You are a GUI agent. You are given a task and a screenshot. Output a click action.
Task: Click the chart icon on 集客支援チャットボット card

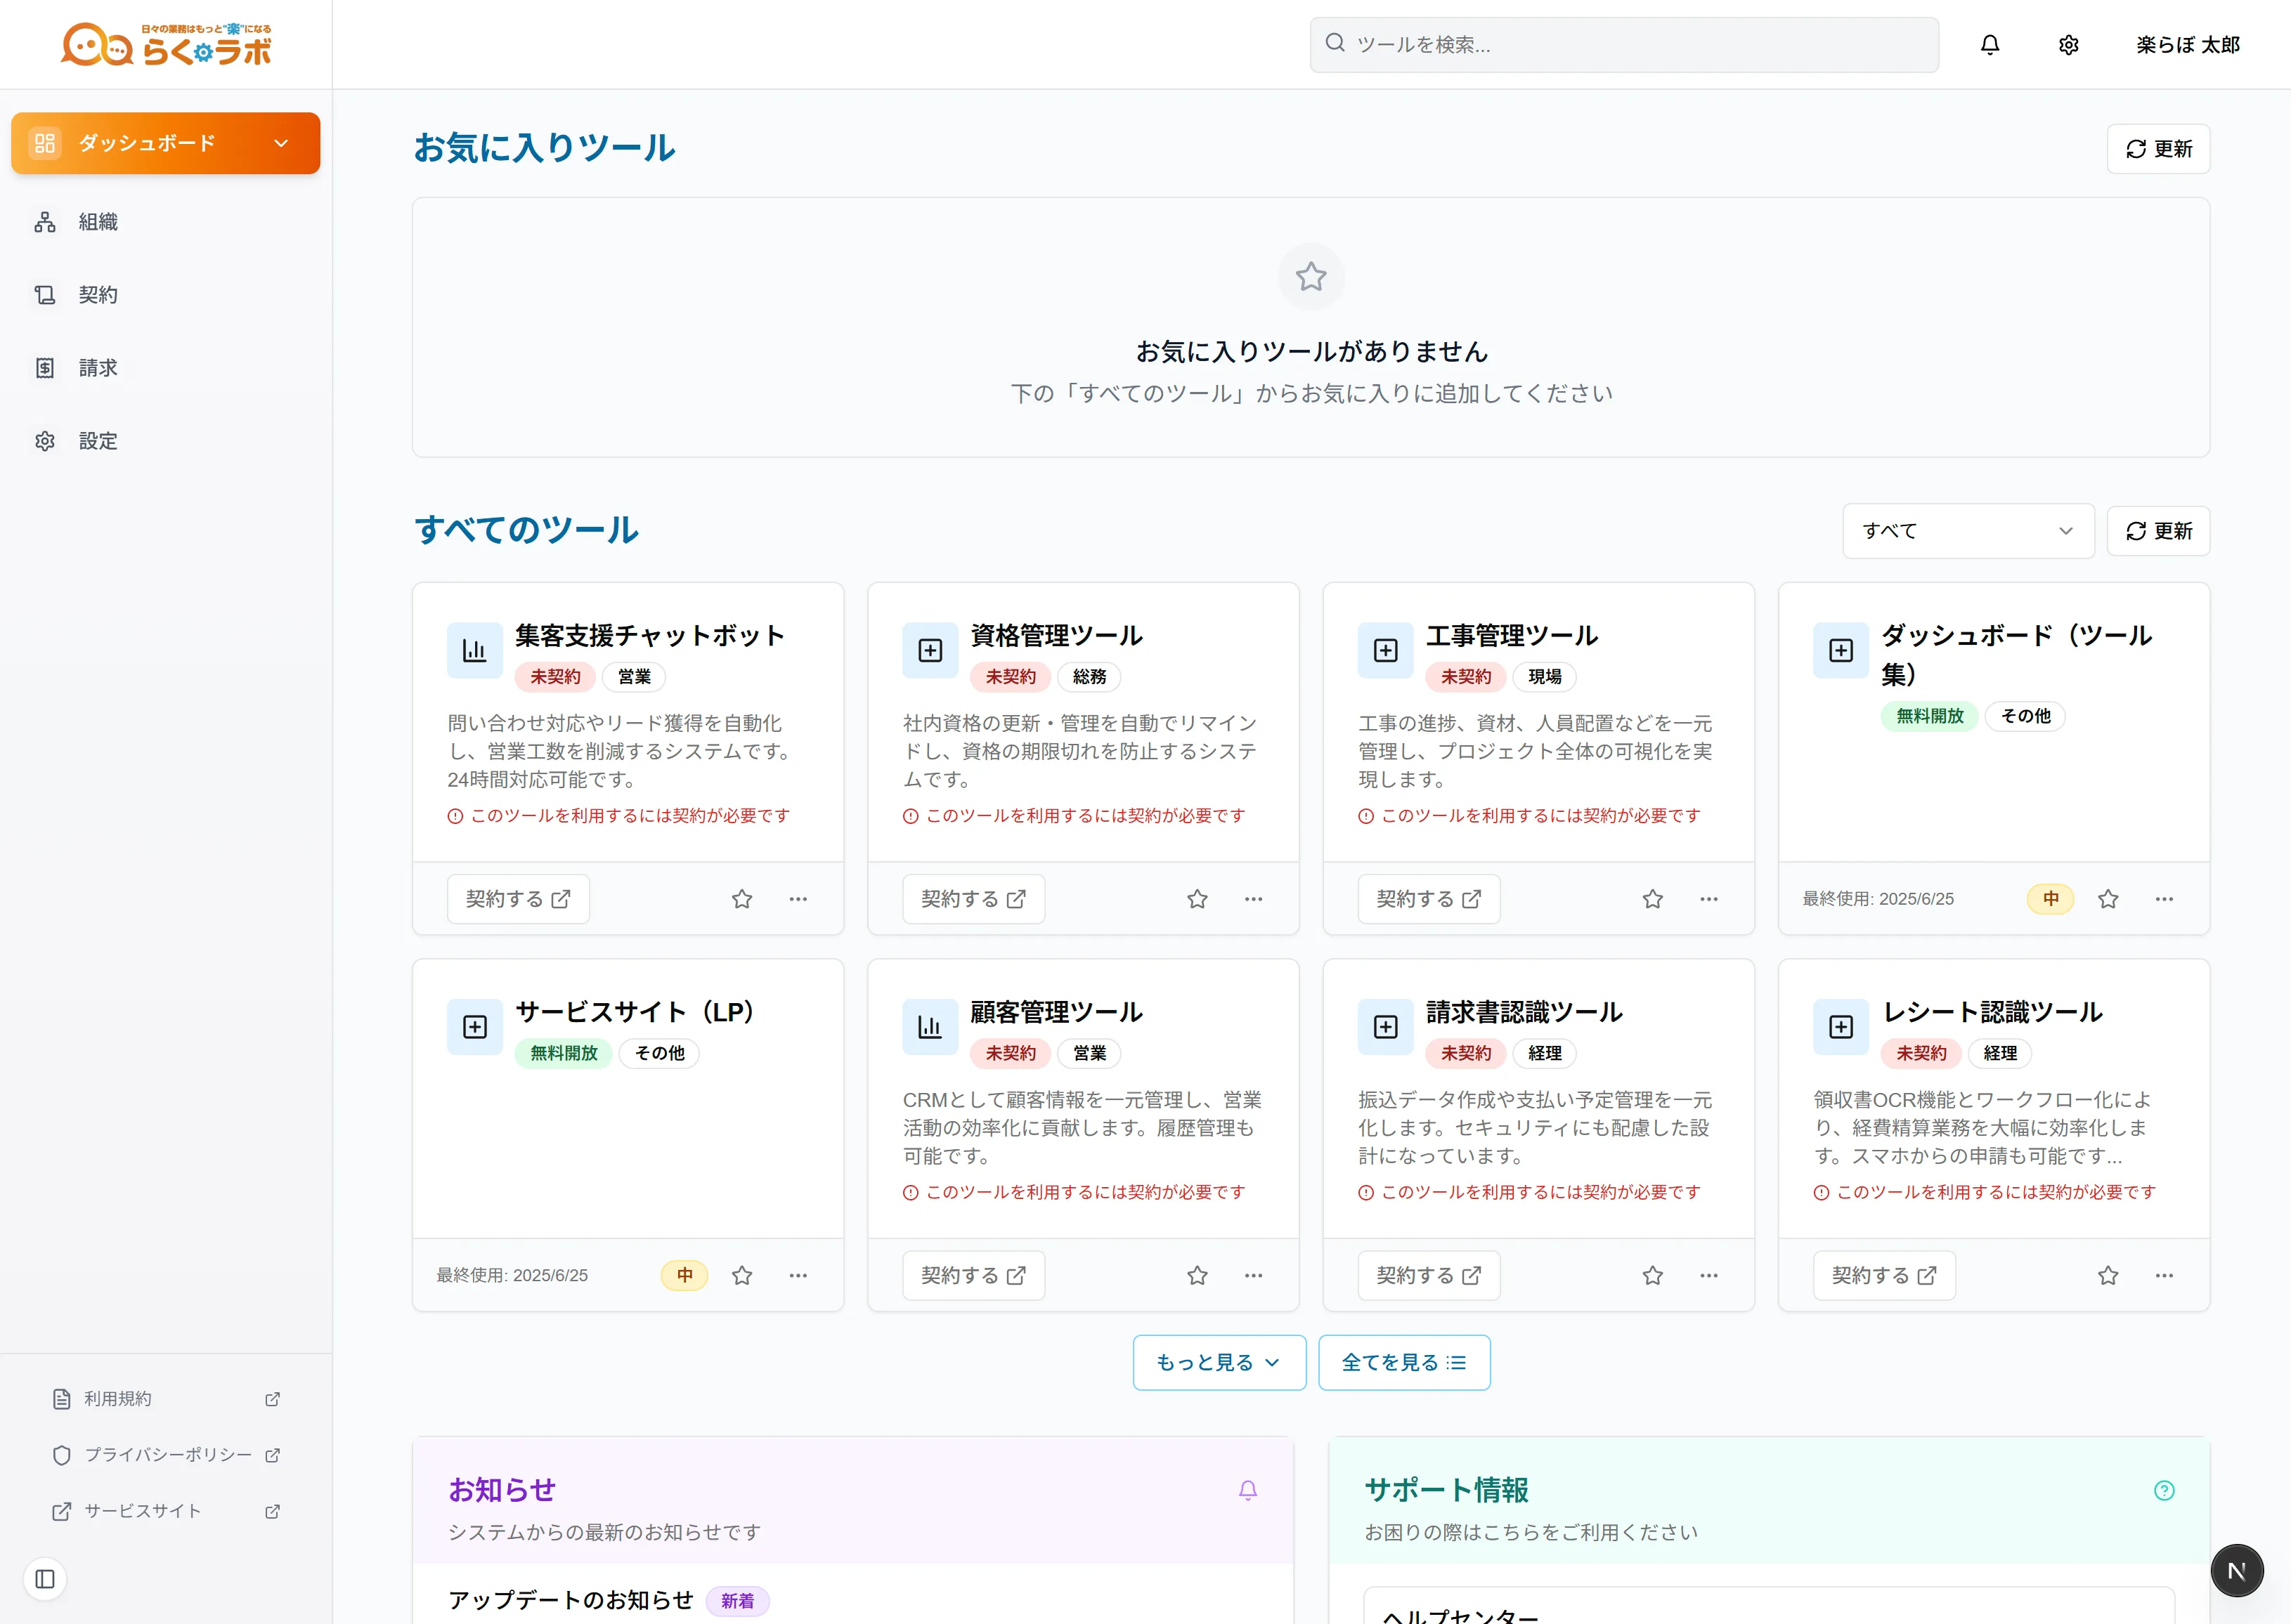point(474,649)
